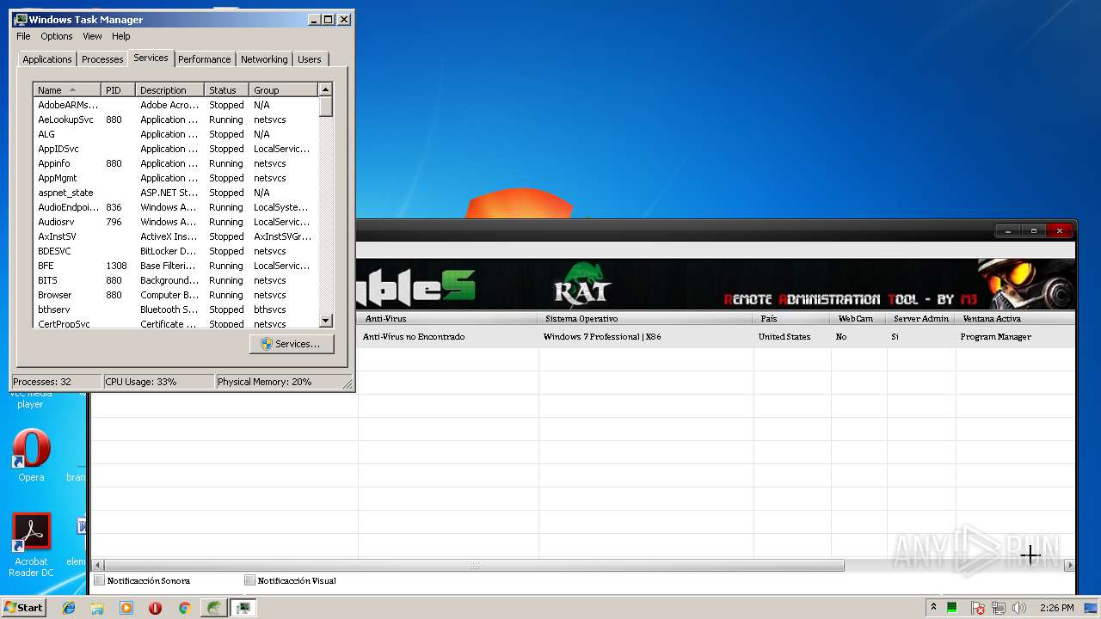Sort services by Status column

tap(226, 90)
